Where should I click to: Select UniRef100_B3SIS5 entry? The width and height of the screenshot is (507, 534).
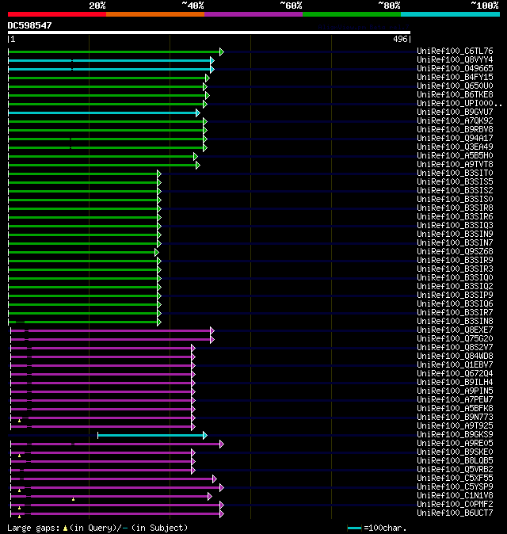[x=455, y=182]
